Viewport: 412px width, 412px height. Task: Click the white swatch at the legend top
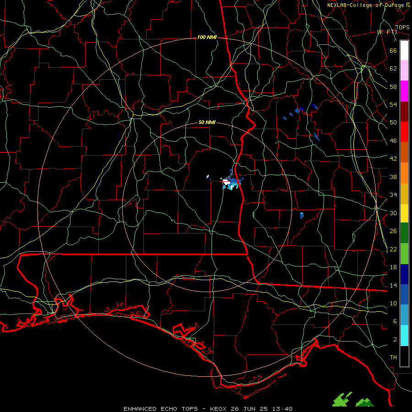[x=404, y=50]
